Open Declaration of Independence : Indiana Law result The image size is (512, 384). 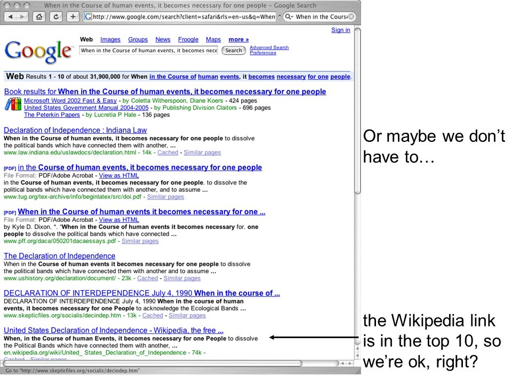(75, 130)
